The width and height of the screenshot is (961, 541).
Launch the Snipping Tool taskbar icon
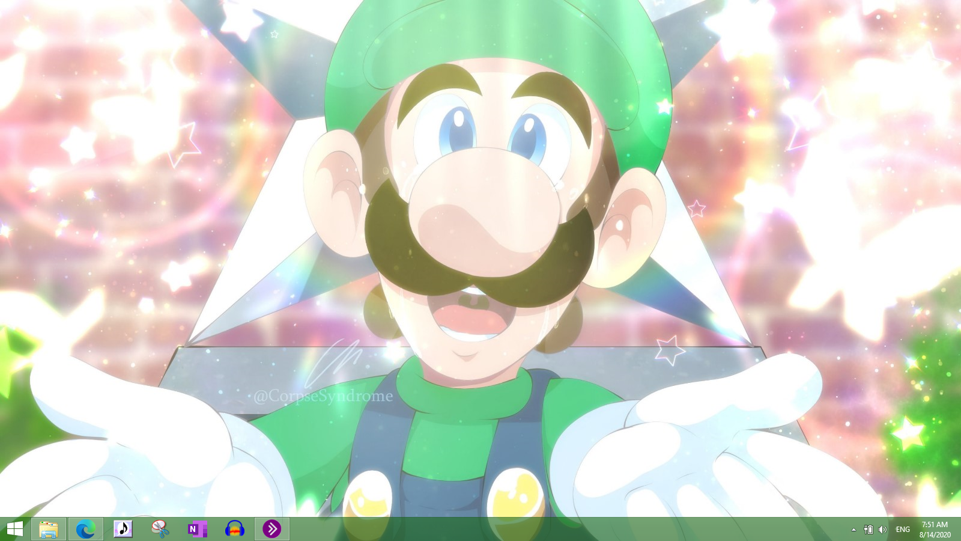[x=160, y=529]
